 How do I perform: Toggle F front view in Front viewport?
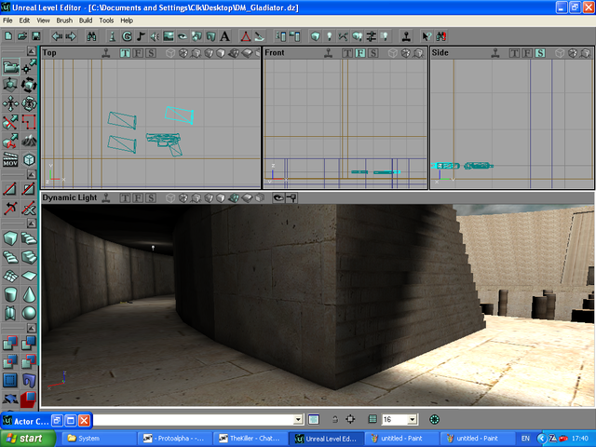click(361, 53)
